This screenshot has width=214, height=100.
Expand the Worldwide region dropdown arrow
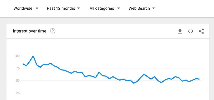tap(37, 8)
